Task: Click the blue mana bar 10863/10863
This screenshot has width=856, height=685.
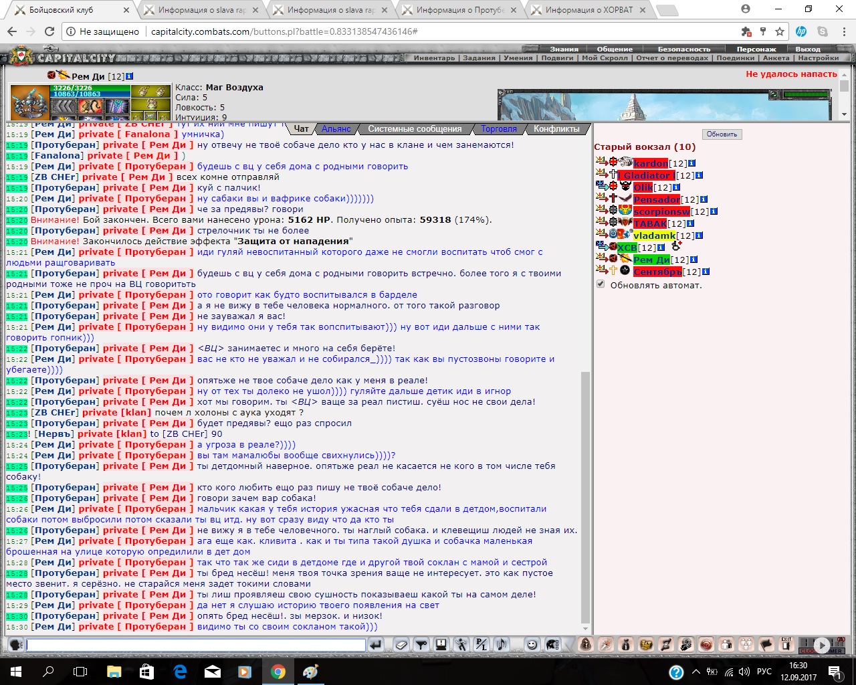Action: pos(91,94)
